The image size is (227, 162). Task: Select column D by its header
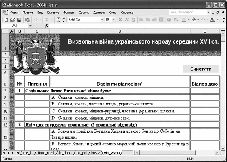tap(120, 31)
